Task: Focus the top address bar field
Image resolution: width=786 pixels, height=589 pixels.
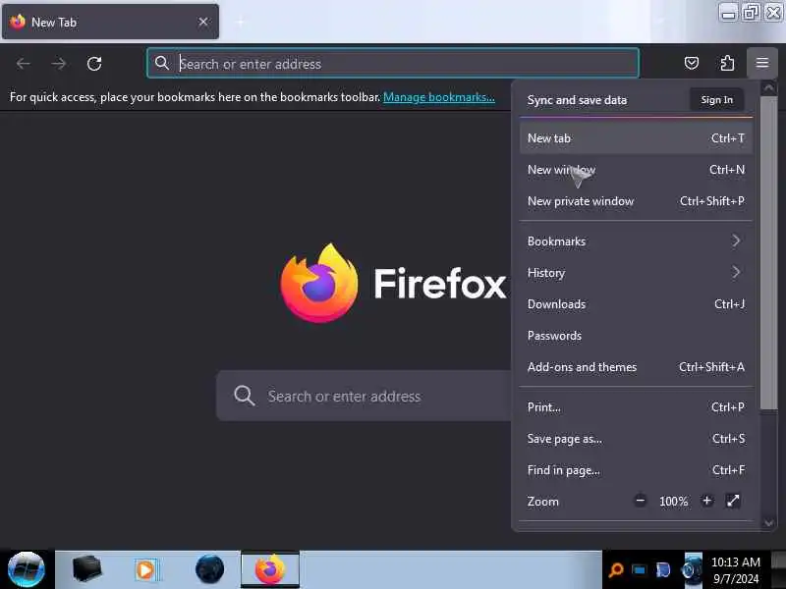Action: [392, 63]
